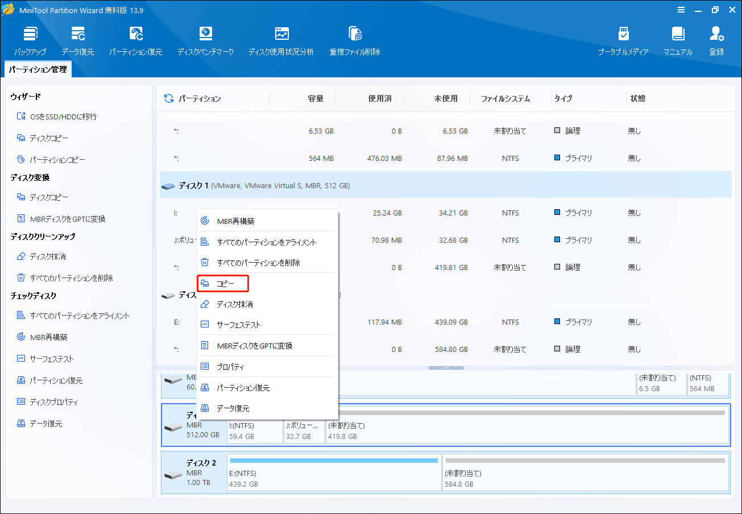Image resolution: width=742 pixels, height=514 pixels.
Task: Start パーティションコピー wizard
Action: click(51, 160)
